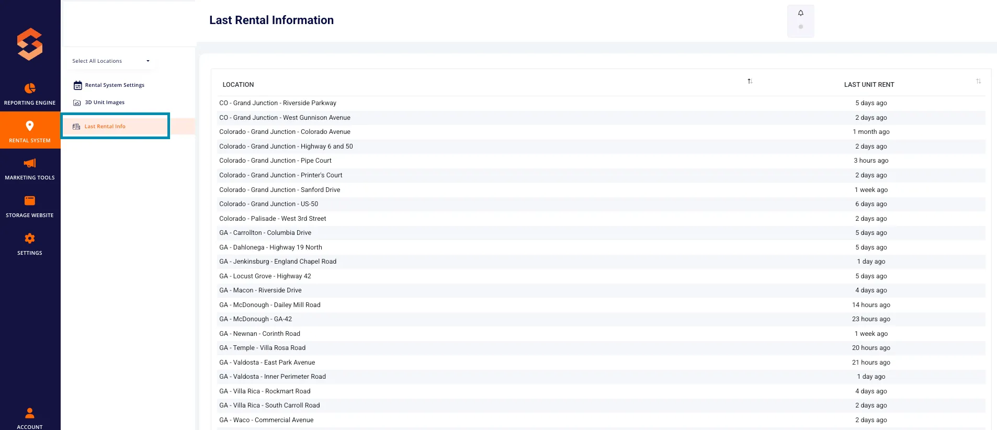
Task: Click the 1 month ago rent value
Action: 871,132
